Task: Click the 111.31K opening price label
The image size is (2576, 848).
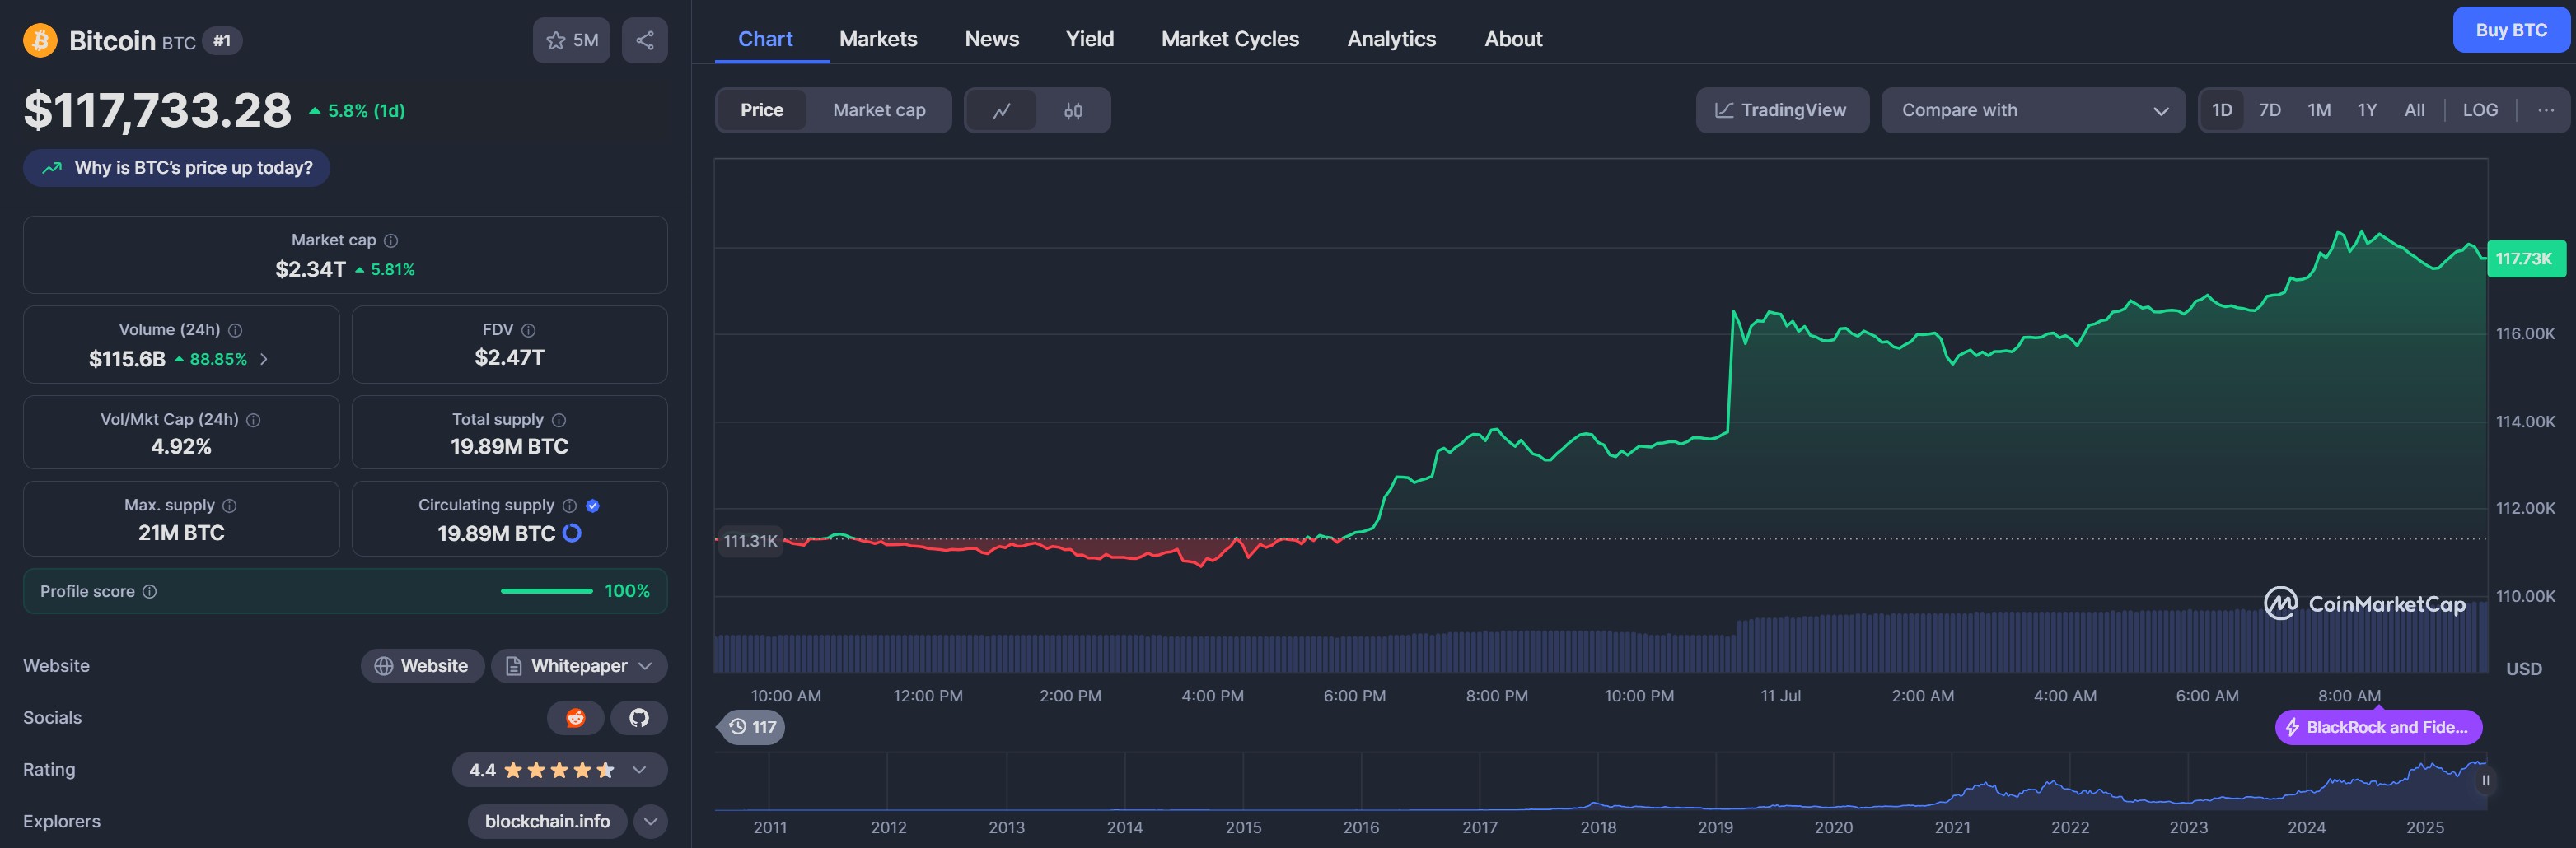Action: (x=750, y=542)
